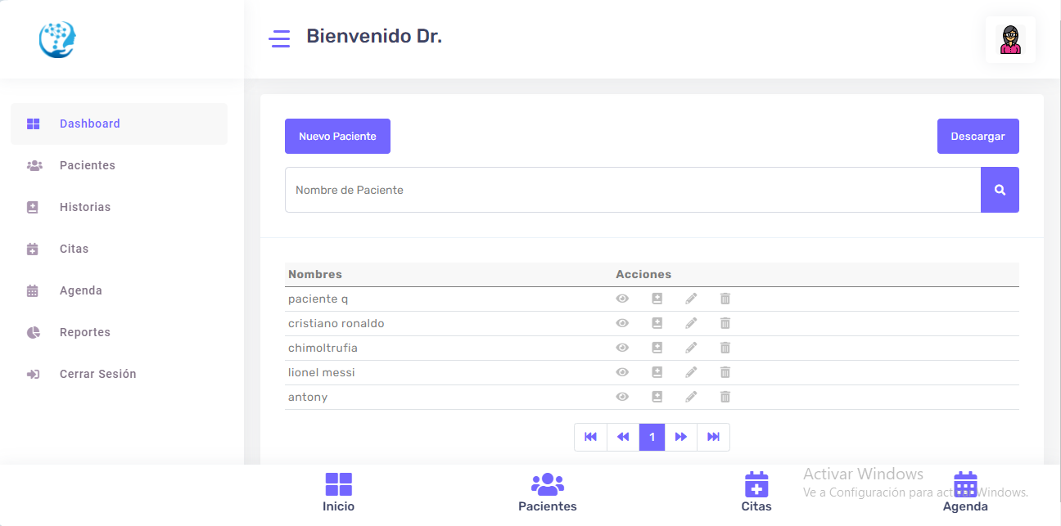The height and width of the screenshot is (526, 1061).
Task: Click the Nuevo Paciente button
Action: tap(337, 137)
